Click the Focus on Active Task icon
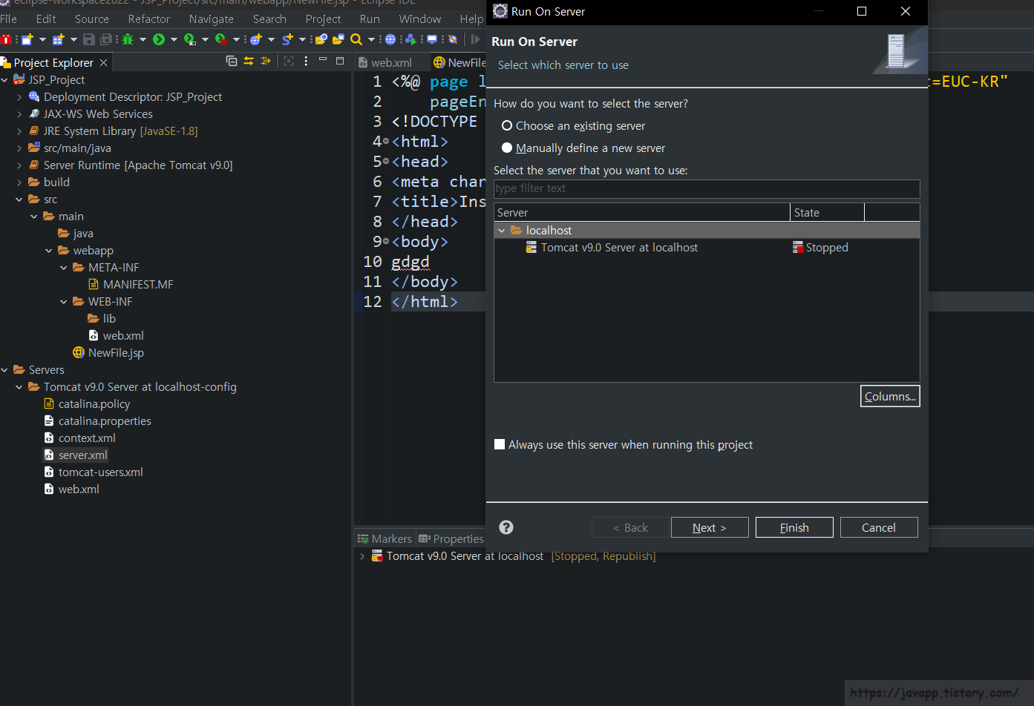This screenshot has width=1034, height=706. (x=289, y=61)
